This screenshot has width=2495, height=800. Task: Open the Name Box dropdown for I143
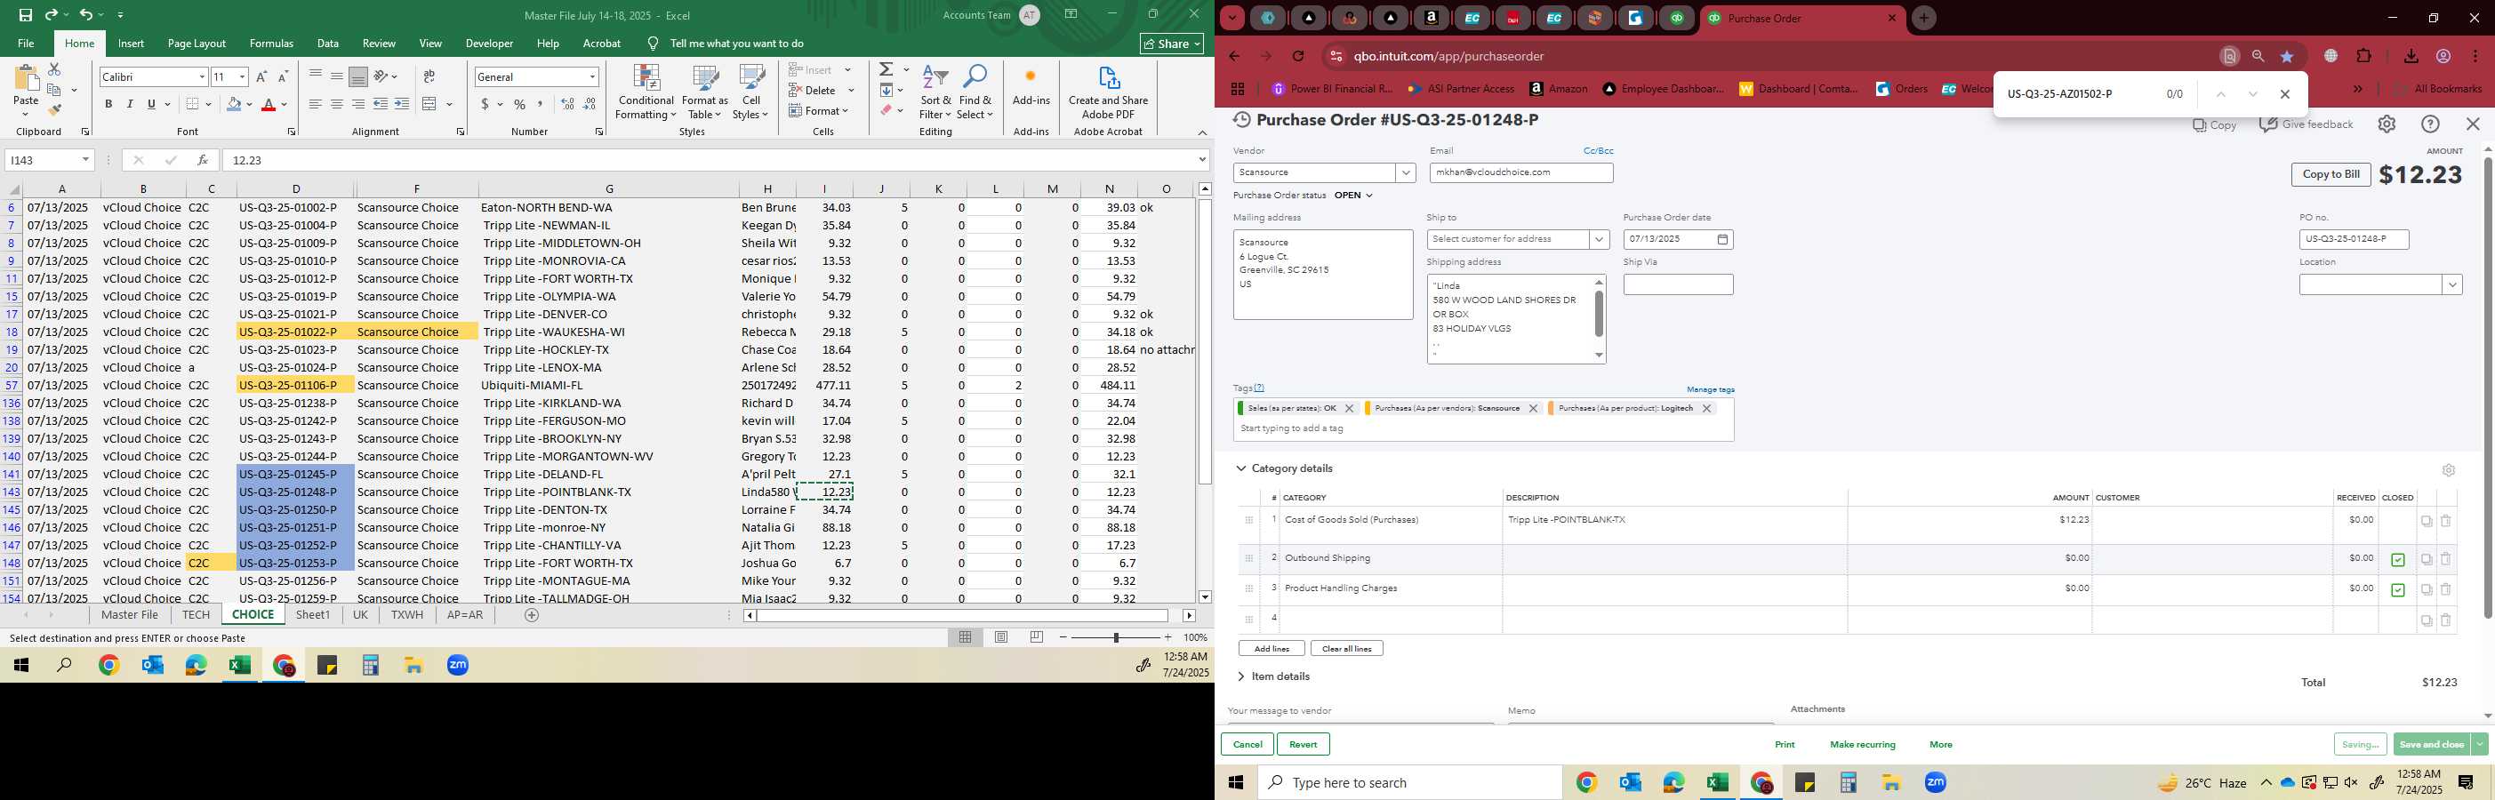click(x=85, y=160)
